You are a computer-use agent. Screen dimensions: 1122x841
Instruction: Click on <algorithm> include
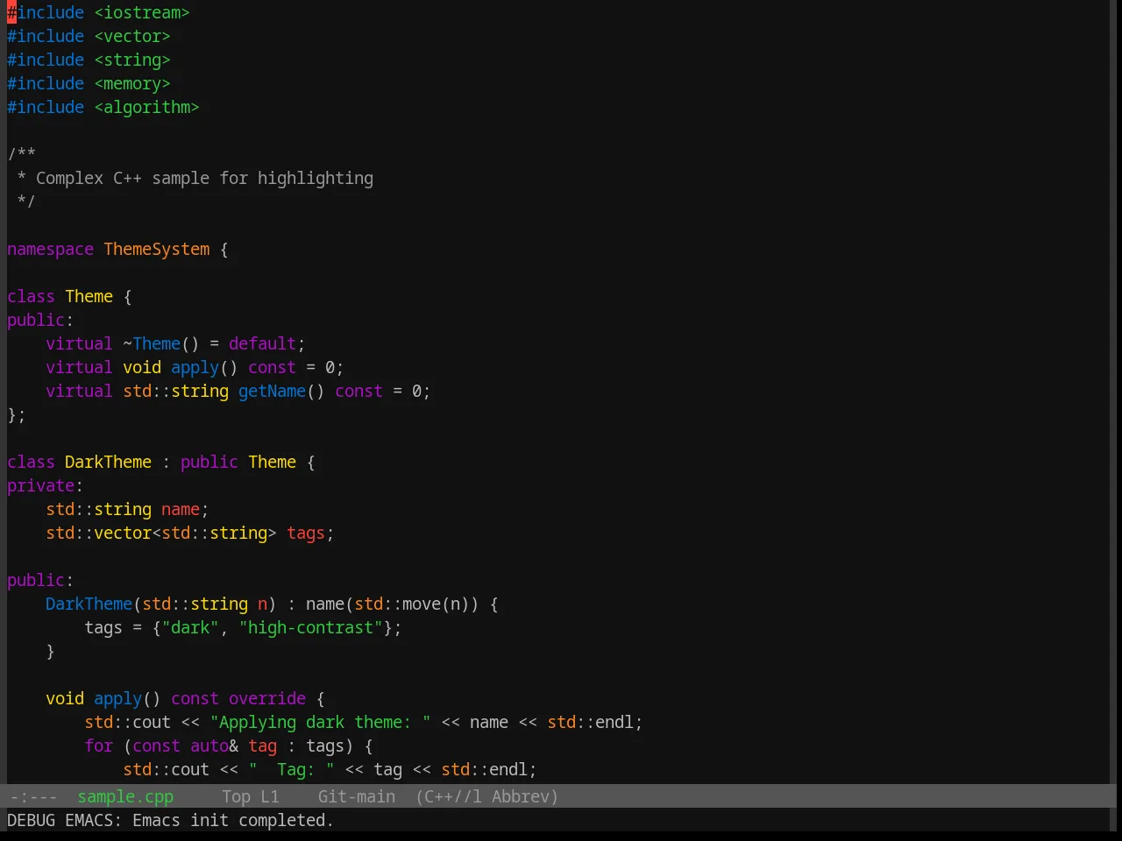(x=147, y=107)
